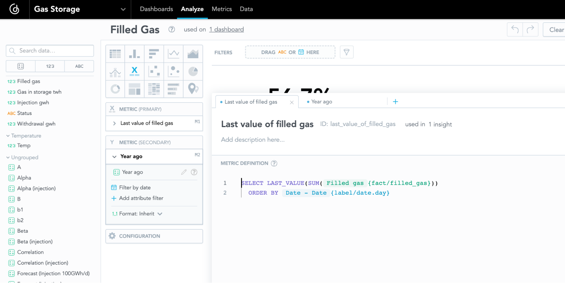The image size is (565, 283).
Task: Expand the Last value of filled gas metric
Action: pos(114,123)
